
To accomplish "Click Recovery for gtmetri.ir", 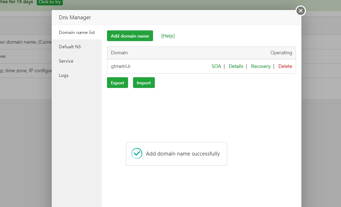I will pyautogui.click(x=261, y=66).
